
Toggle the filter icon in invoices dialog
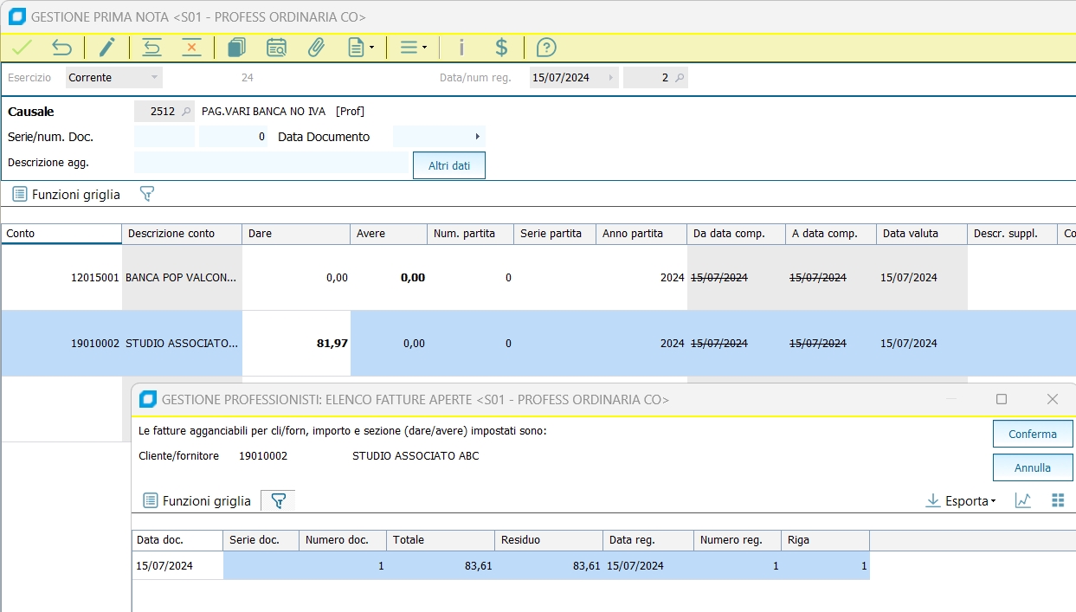tap(278, 500)
